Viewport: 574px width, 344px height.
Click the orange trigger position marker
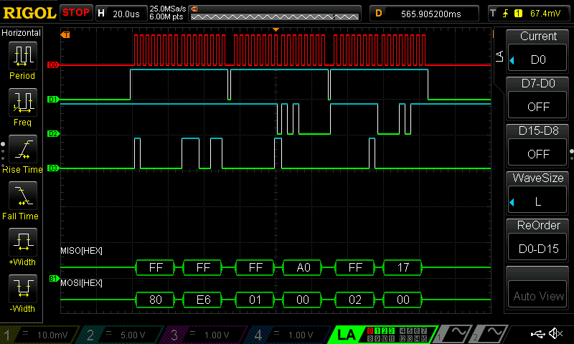click(276, 29)
